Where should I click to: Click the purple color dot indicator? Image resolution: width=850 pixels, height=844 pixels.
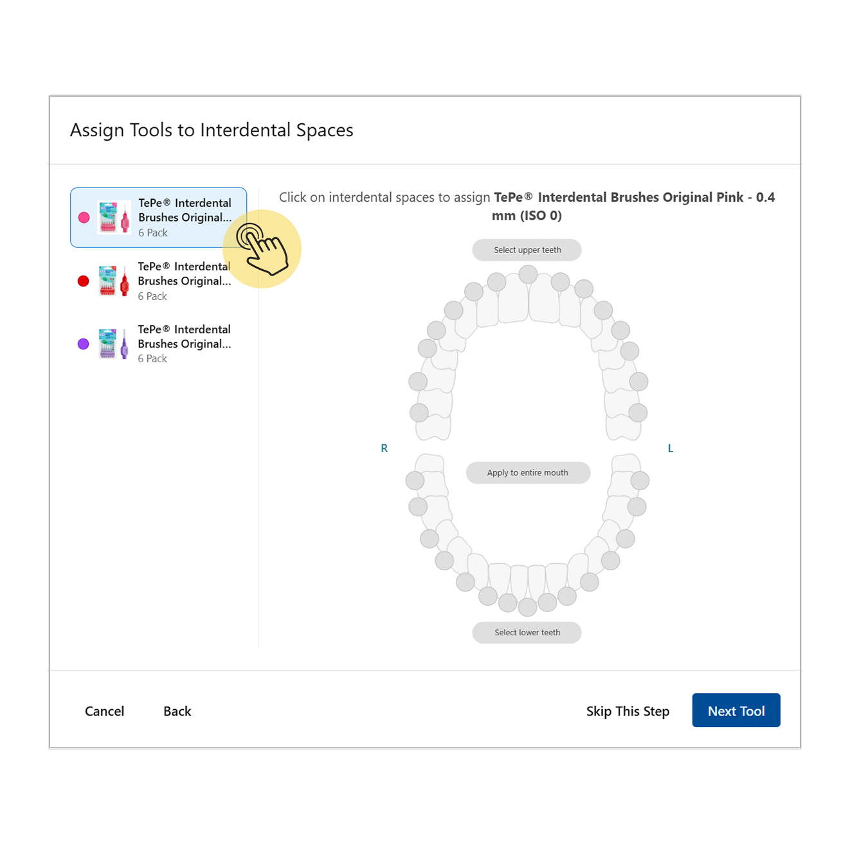83,344
